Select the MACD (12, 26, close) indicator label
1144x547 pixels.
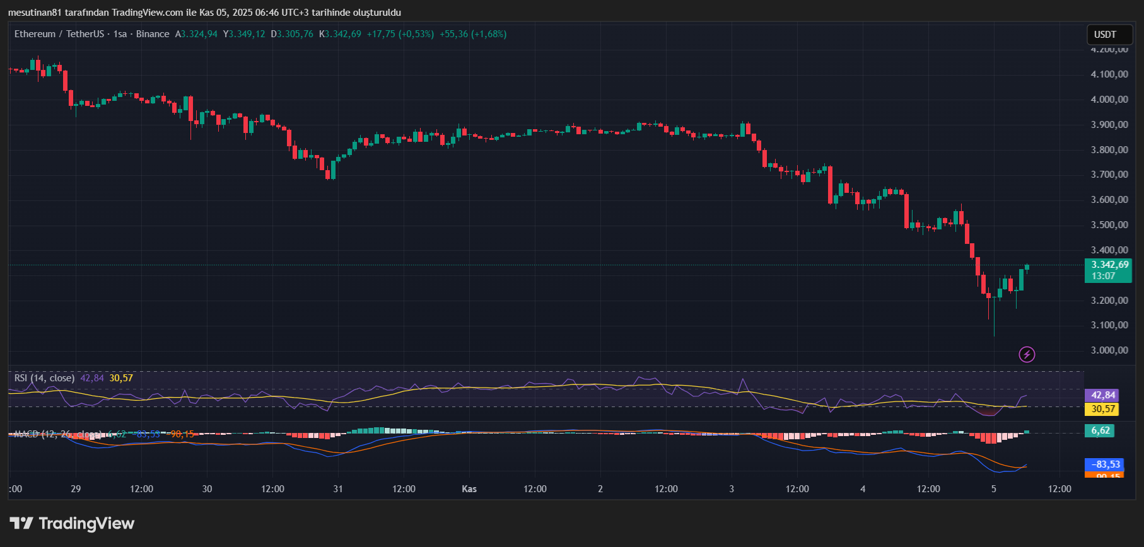point(57,434)
